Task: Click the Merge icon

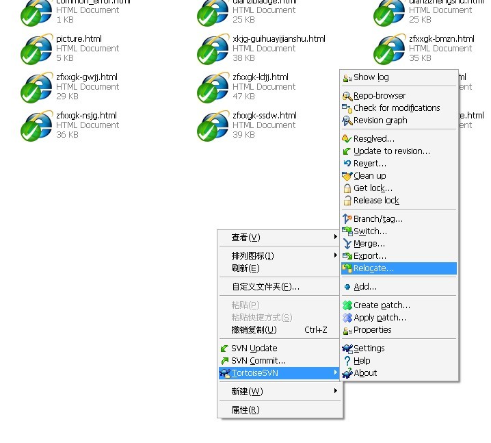Action: tap(347, 244)
